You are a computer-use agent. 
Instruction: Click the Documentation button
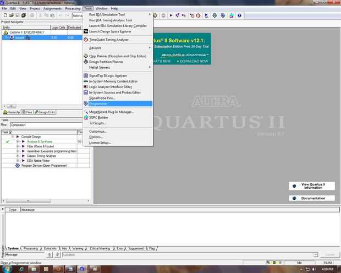pos(312,198)
